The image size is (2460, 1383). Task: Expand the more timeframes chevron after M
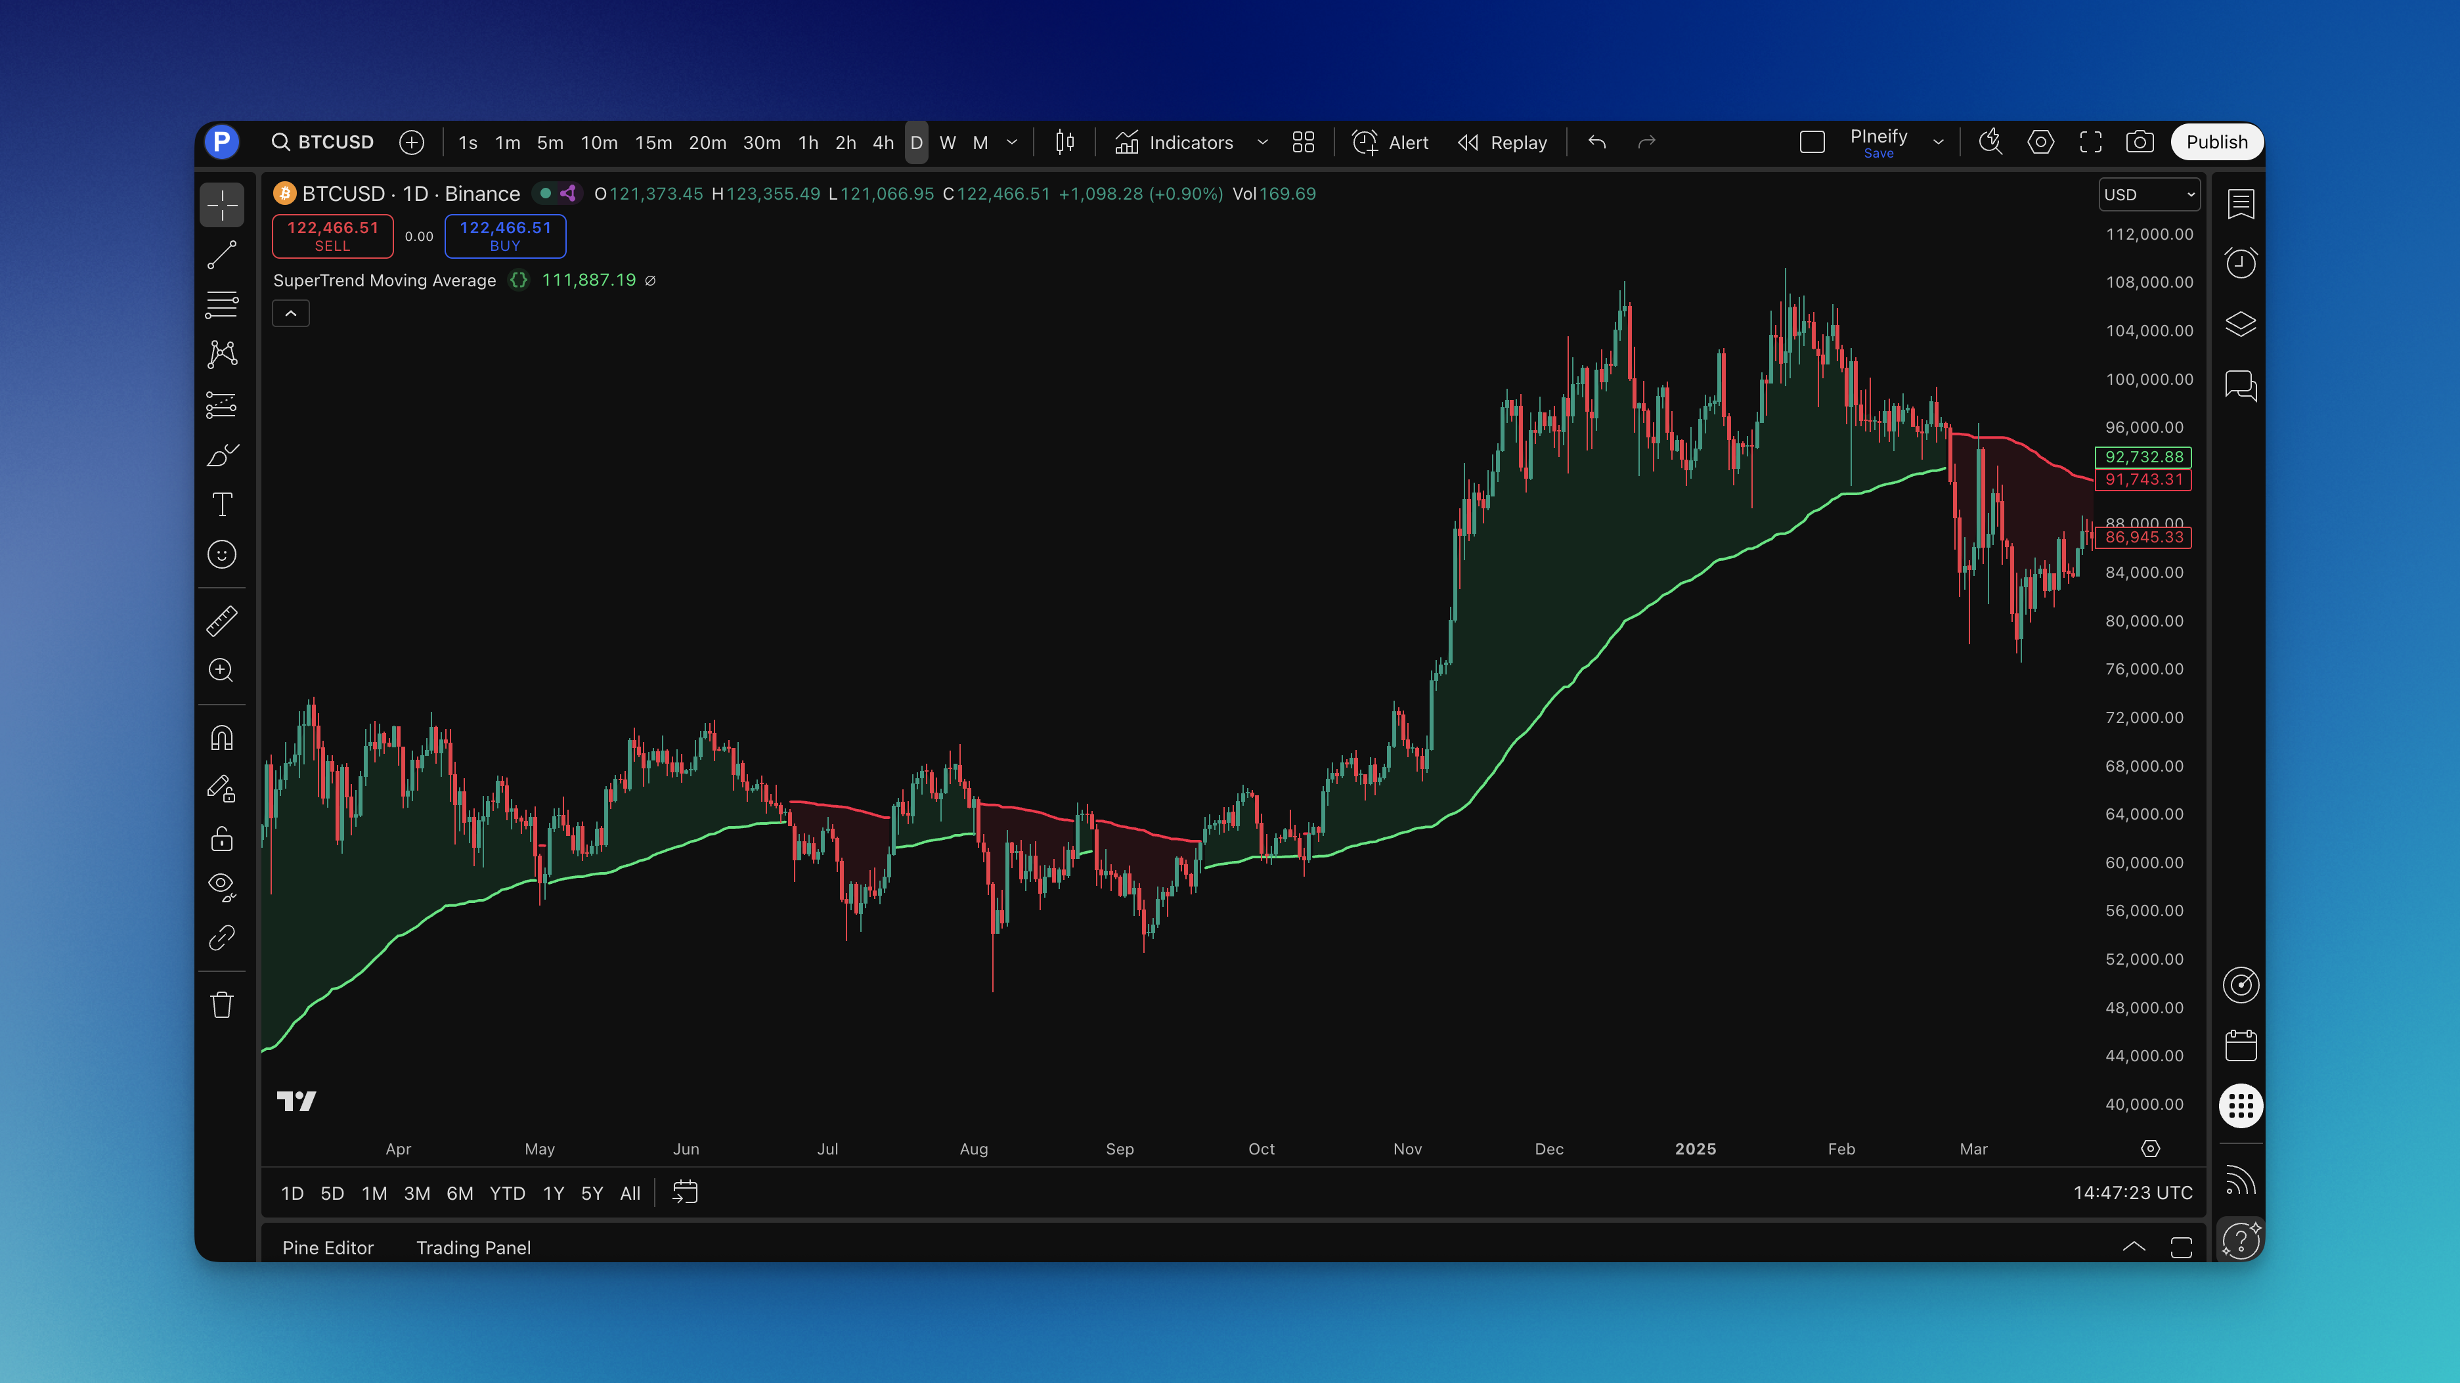click(1012, 143)
